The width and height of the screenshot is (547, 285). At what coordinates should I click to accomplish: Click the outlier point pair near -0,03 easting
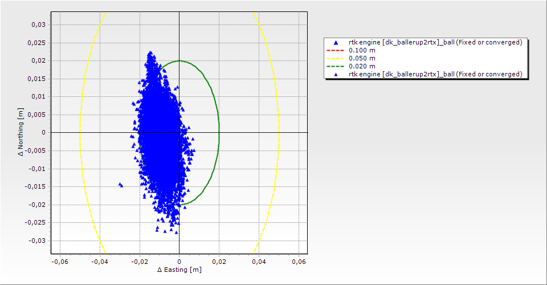pyautogui.click(x=120, y=185)
